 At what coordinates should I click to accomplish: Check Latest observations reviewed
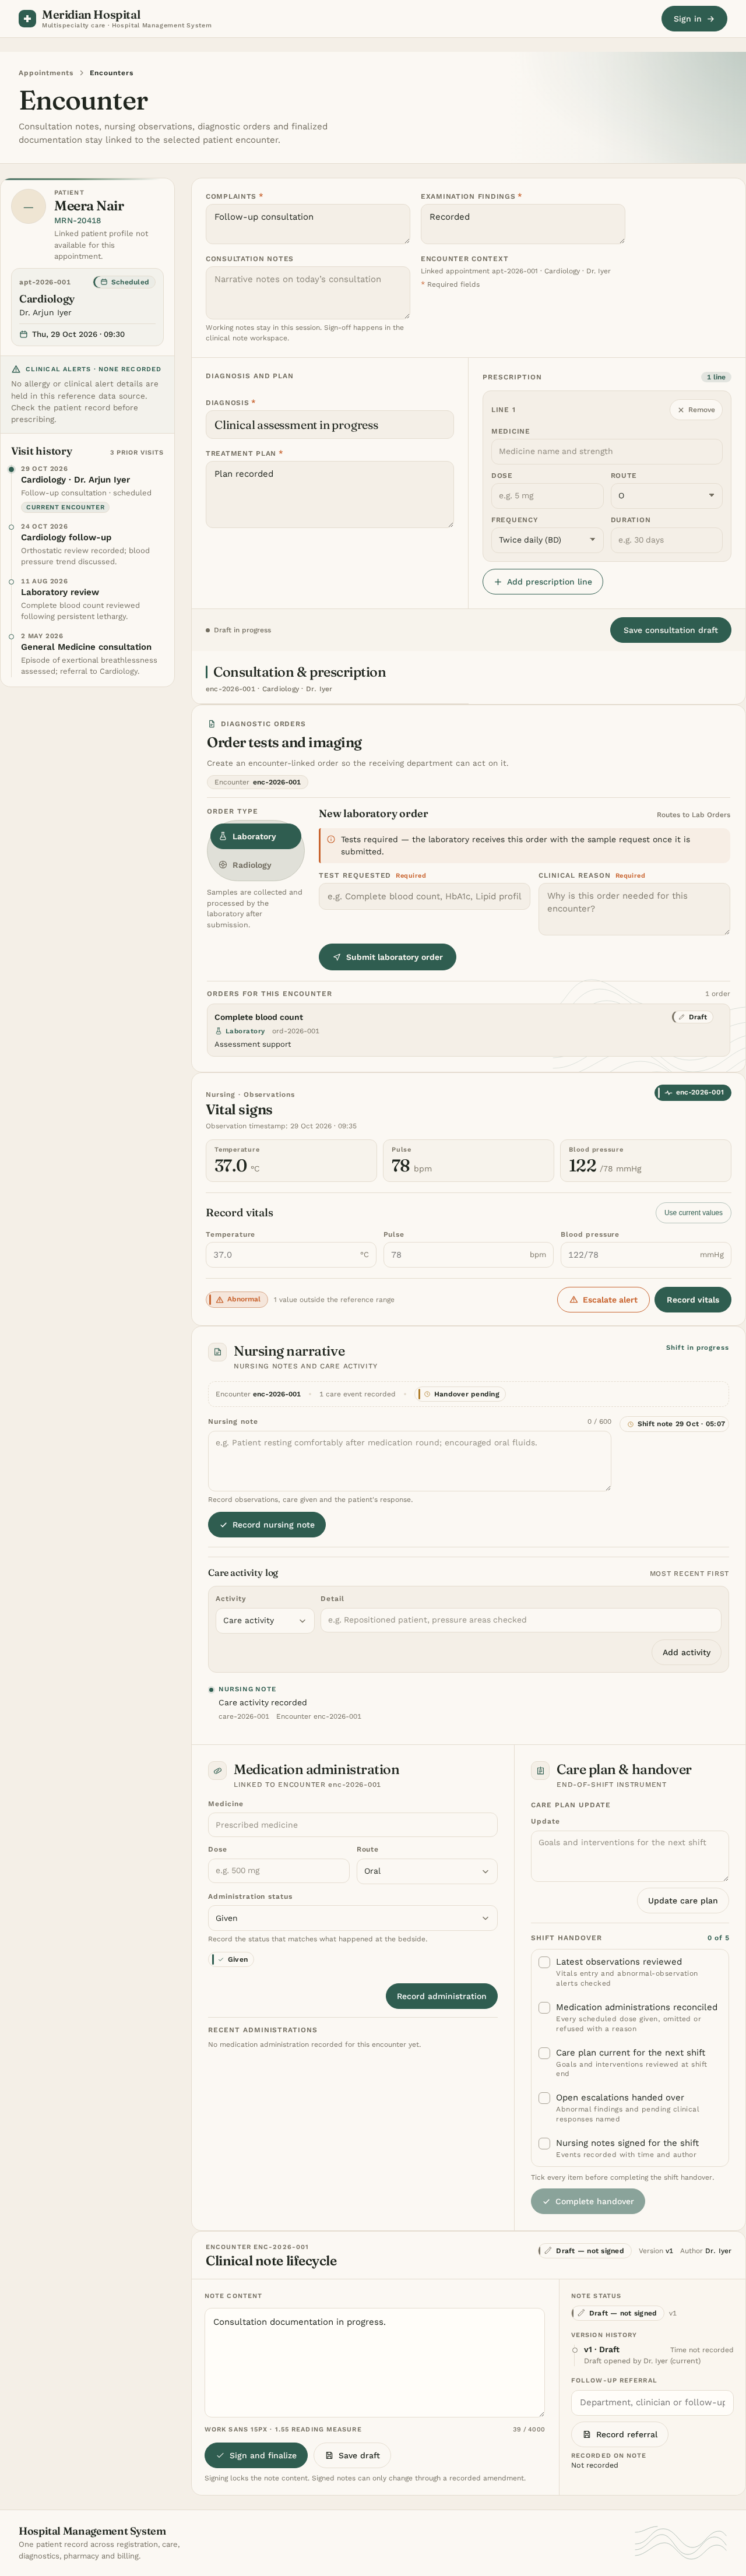544,1962
